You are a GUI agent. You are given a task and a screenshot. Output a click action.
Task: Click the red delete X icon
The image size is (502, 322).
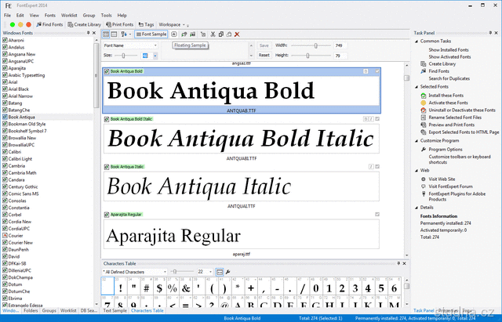(x=237, y=34)
